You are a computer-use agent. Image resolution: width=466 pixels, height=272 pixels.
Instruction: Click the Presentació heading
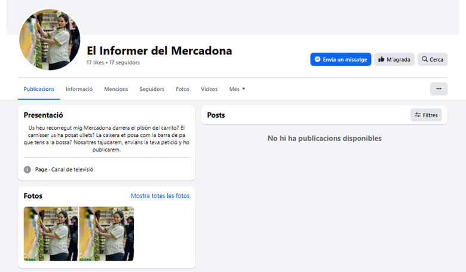click(44, 115)
